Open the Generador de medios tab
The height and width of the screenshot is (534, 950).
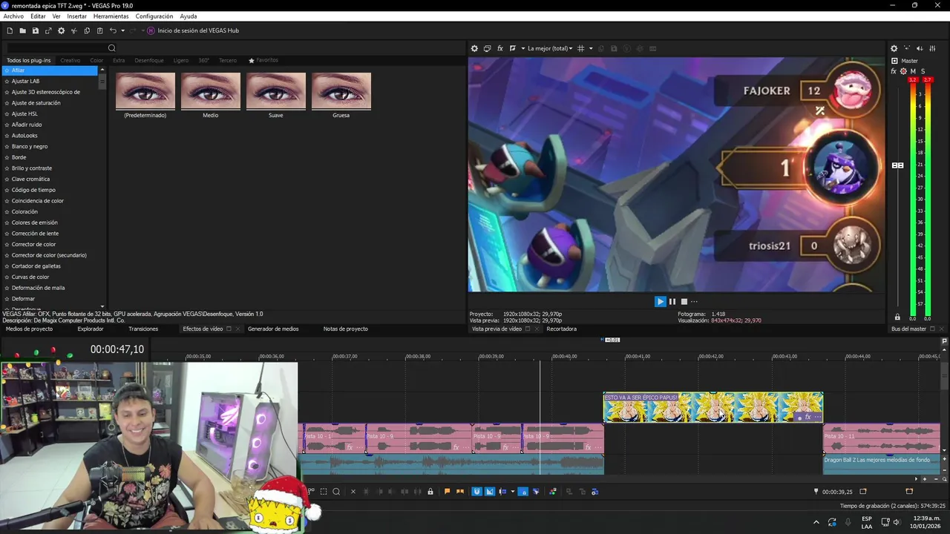click(x=273, y=329)
